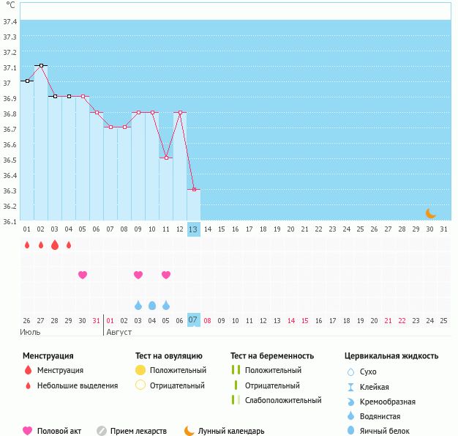Click the watery fluid drop on day 09

[x=138, y=305]
